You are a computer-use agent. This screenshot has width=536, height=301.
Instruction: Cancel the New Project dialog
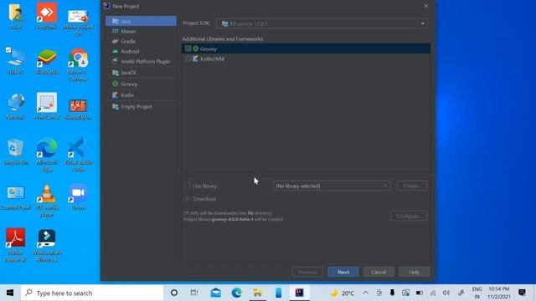pos(379,272)
